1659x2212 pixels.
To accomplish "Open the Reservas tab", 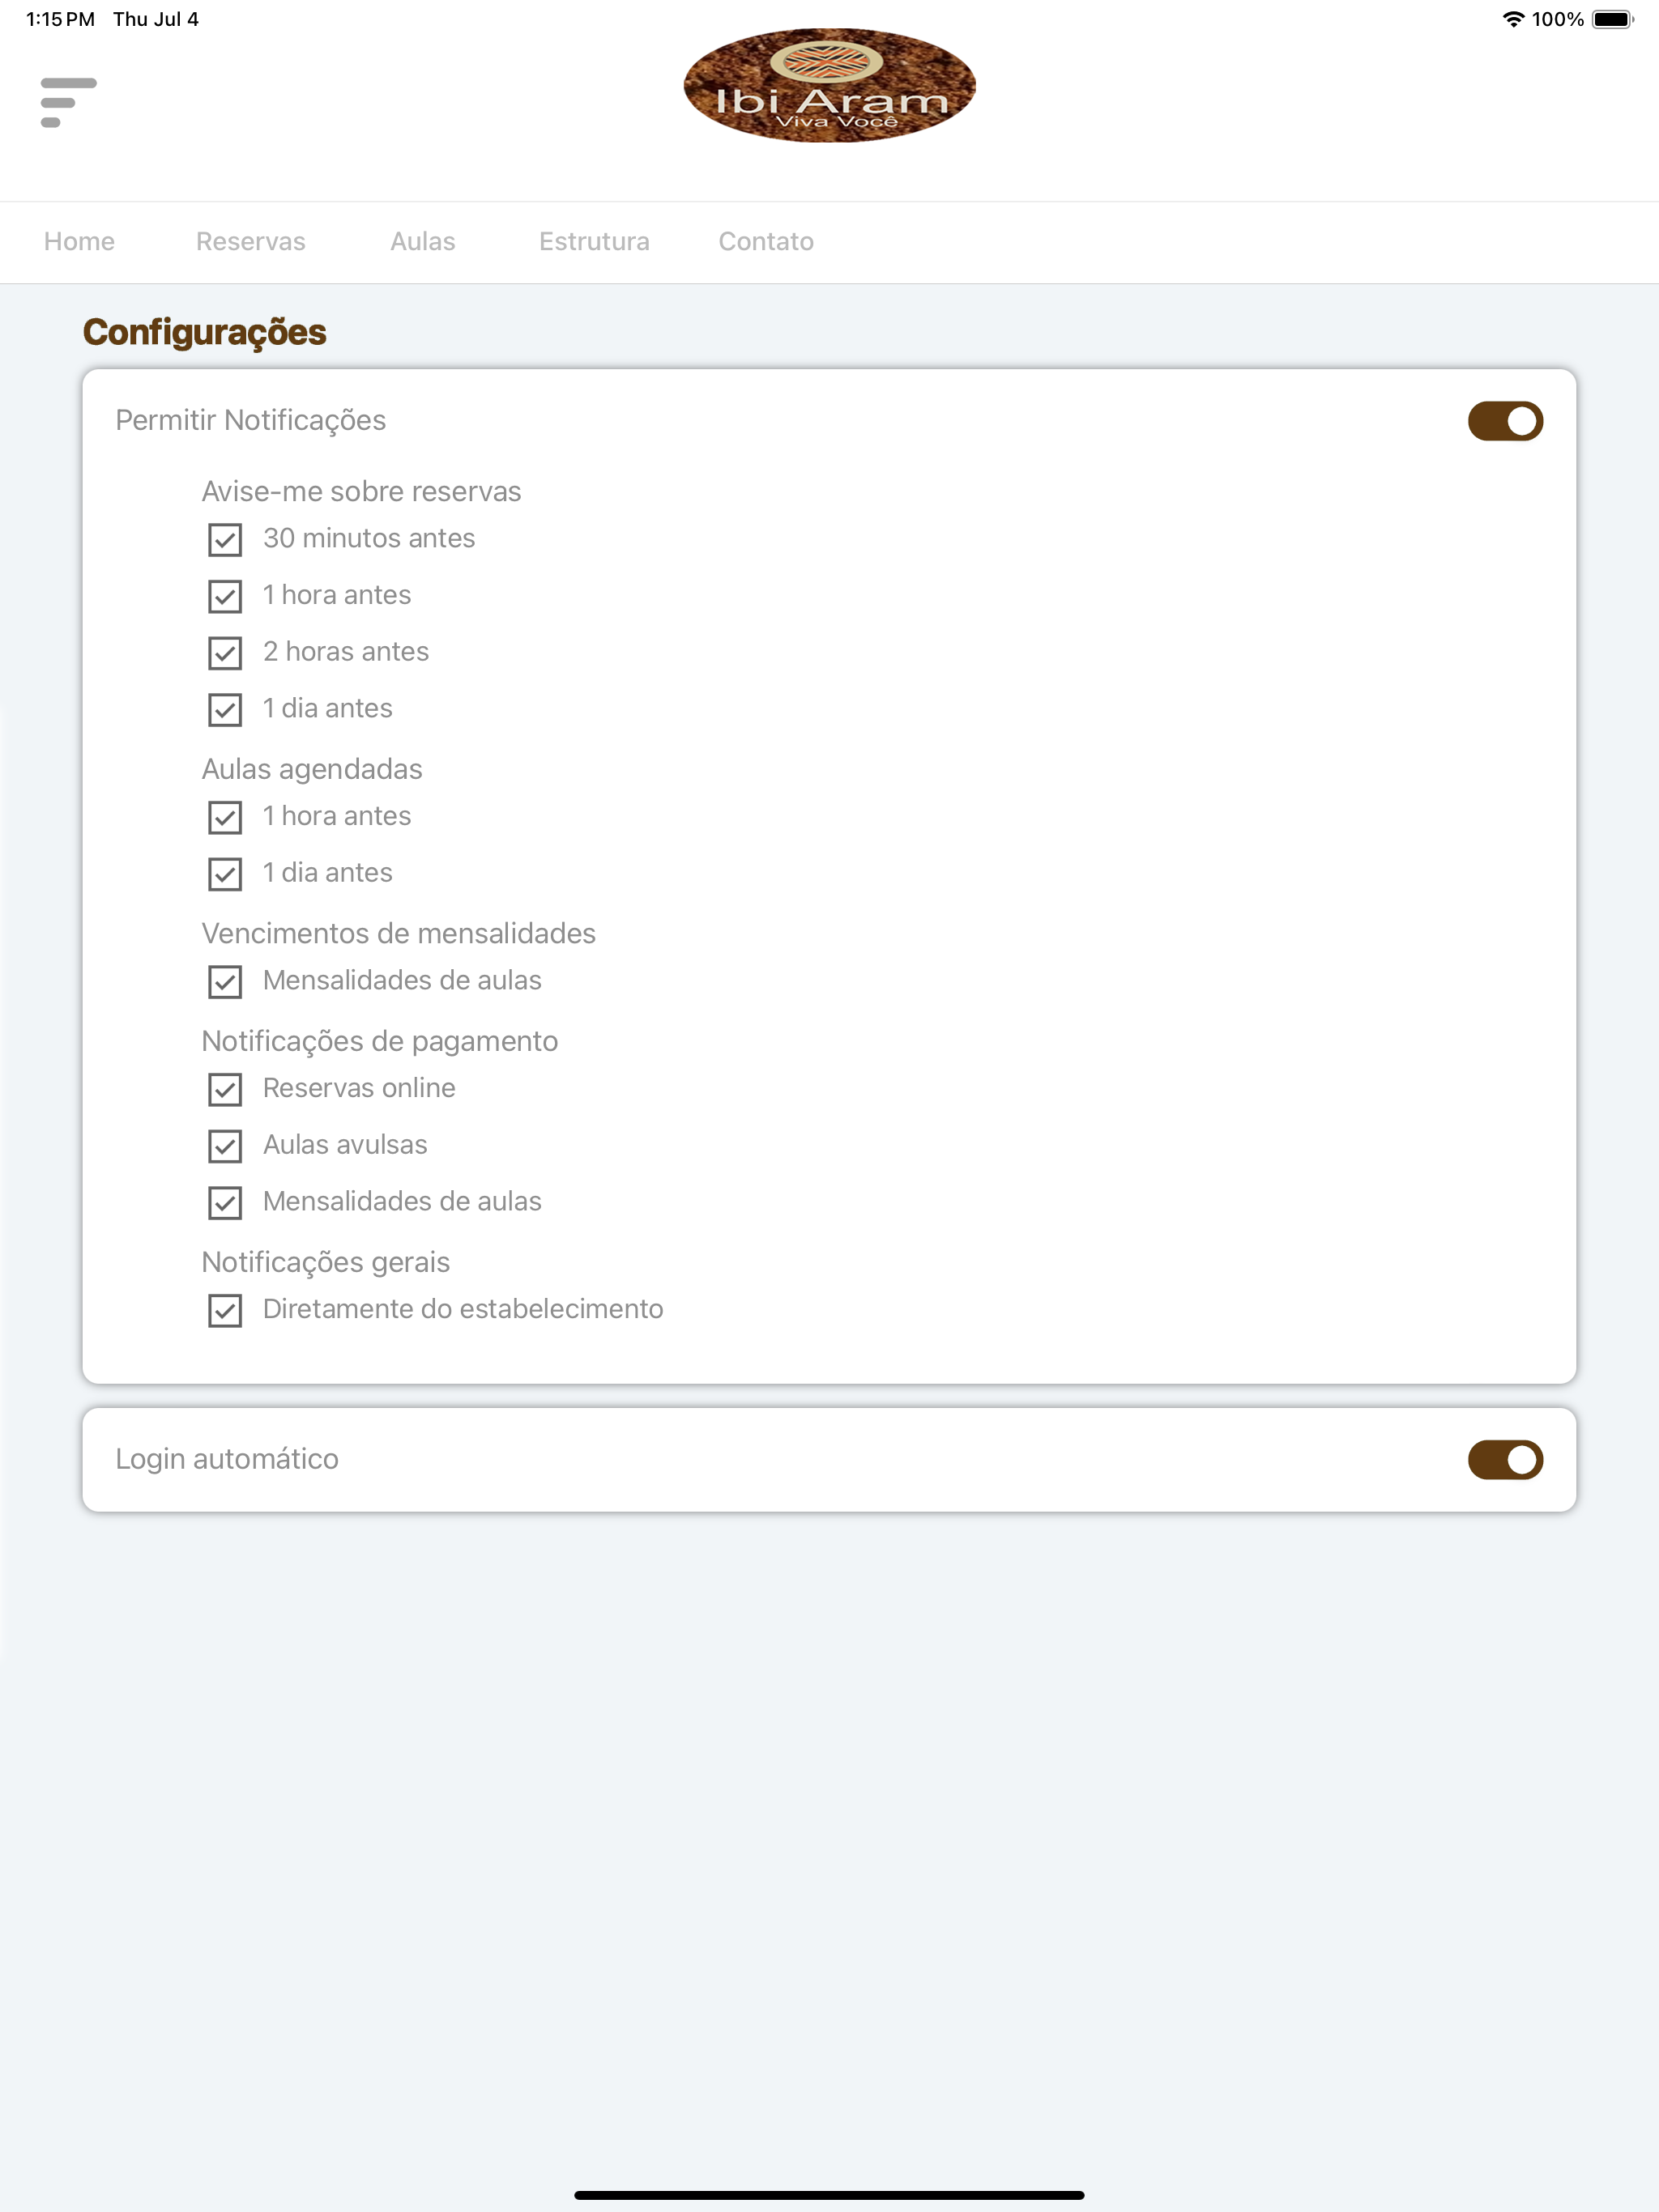I will coord(251,242).
